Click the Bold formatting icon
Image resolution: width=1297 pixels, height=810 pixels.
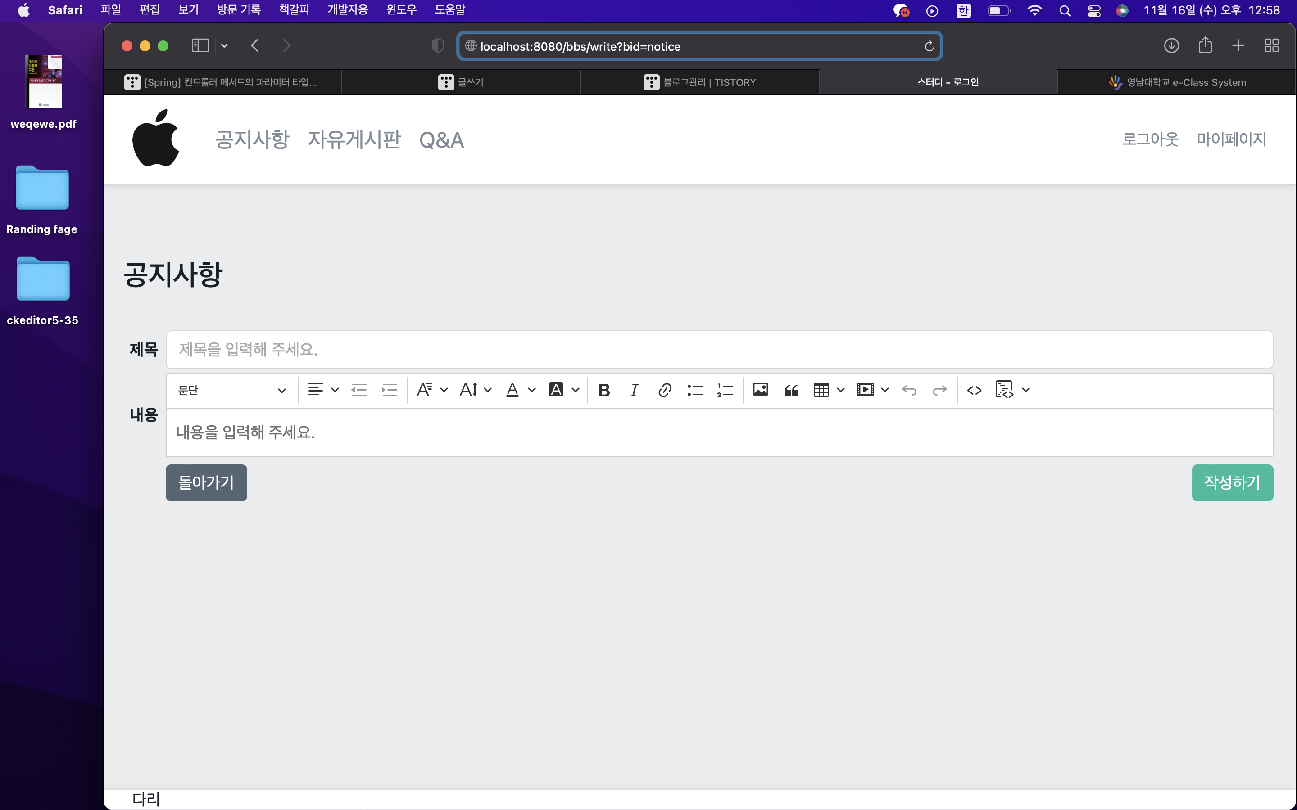604,390
